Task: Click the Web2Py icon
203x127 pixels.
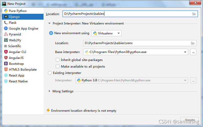Action: tap(6, 40)
